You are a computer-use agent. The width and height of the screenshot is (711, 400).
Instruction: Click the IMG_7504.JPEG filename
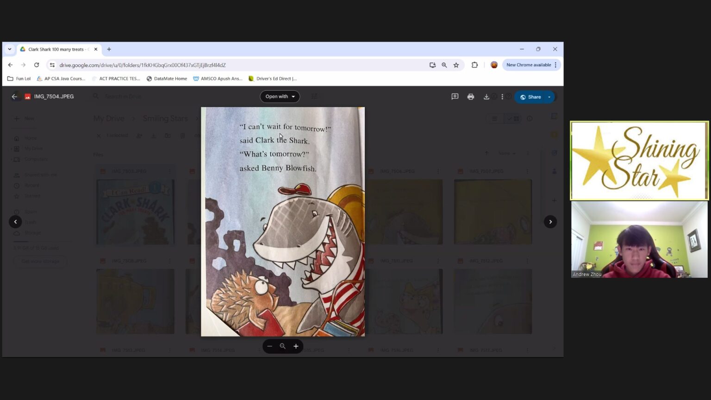pyautogui.click(x=54, y=97)
